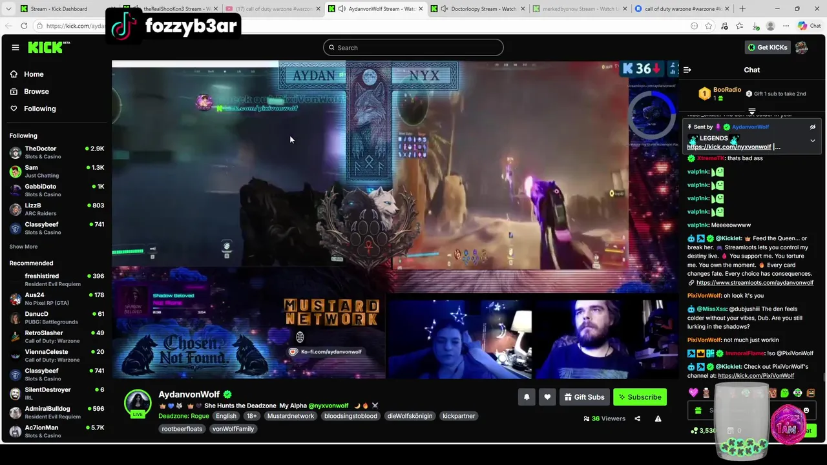Screen dimensions: 827x465
Task: Open AdmiralBulldog channel
Action: pos(57,412)
